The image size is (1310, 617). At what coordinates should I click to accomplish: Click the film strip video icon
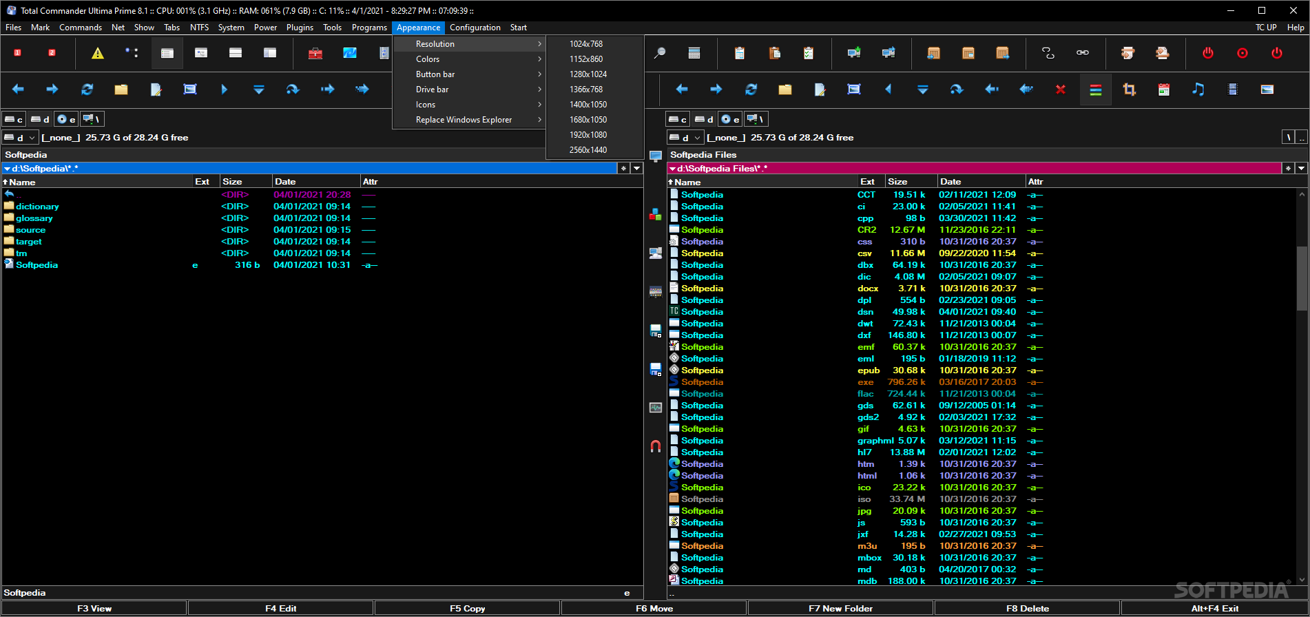click(x=1233, y=90)
